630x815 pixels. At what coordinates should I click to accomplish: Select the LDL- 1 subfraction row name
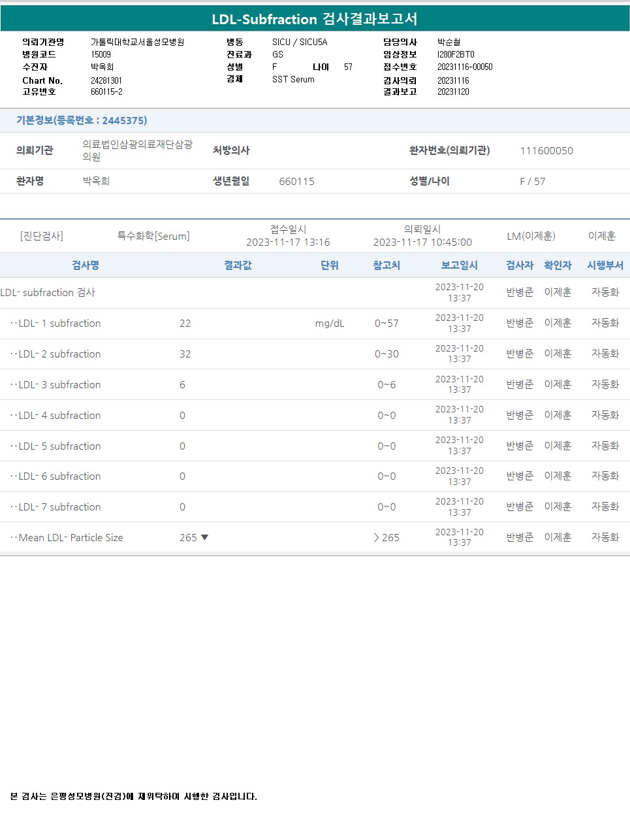coord(59,324)
